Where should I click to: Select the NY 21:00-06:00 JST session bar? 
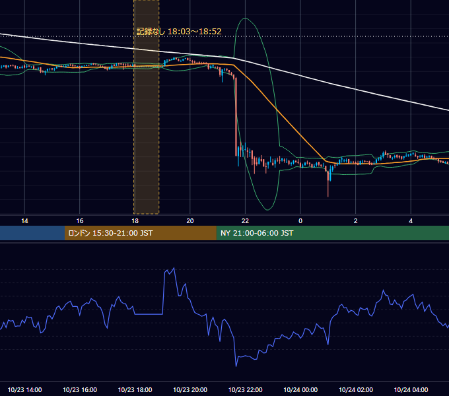click(333, 233)
